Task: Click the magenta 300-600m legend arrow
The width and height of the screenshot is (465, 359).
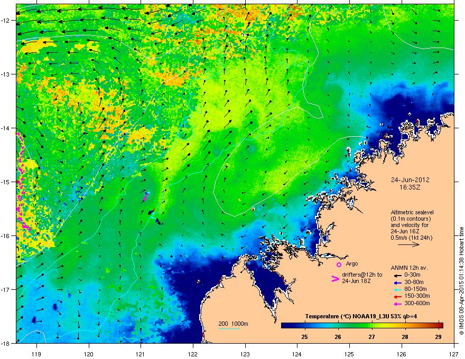Action: click(398, 304)
